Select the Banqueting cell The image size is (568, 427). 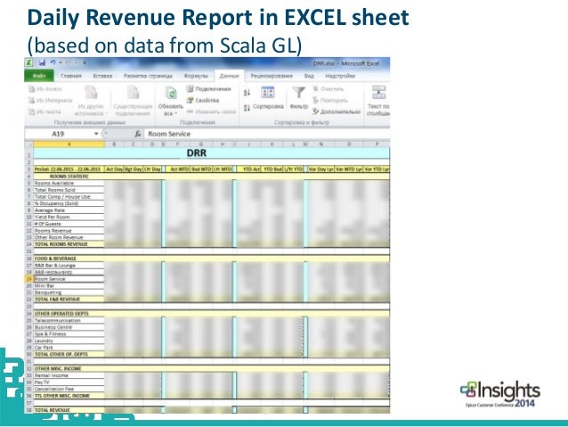[x=69, y=292]
